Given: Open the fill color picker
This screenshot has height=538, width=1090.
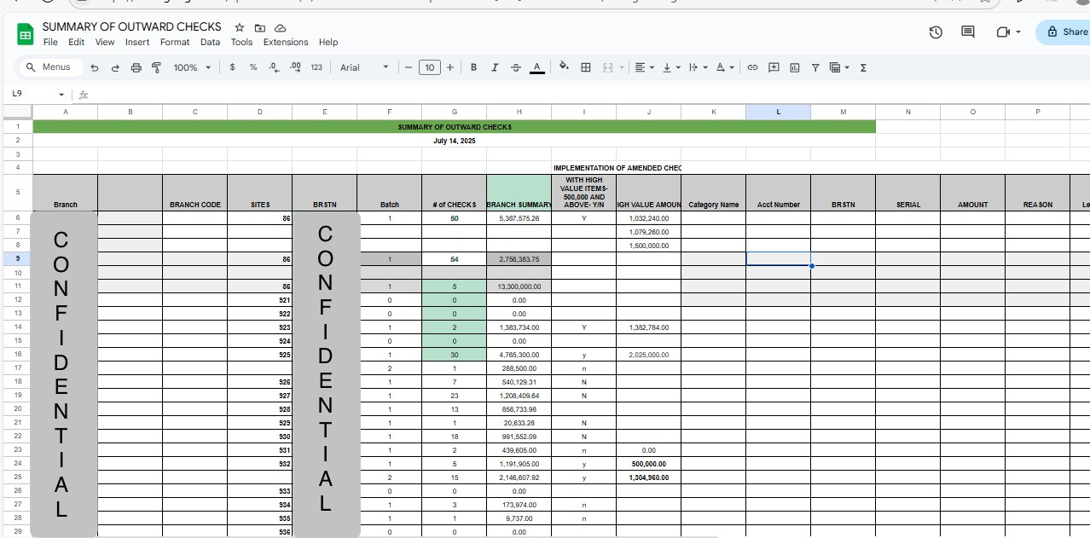Looking at the screenshot, I should (x=564, y=67).
